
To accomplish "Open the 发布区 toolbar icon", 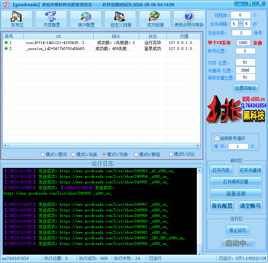I will click(17, 19).
